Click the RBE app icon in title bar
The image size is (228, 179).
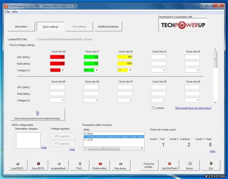6,6
